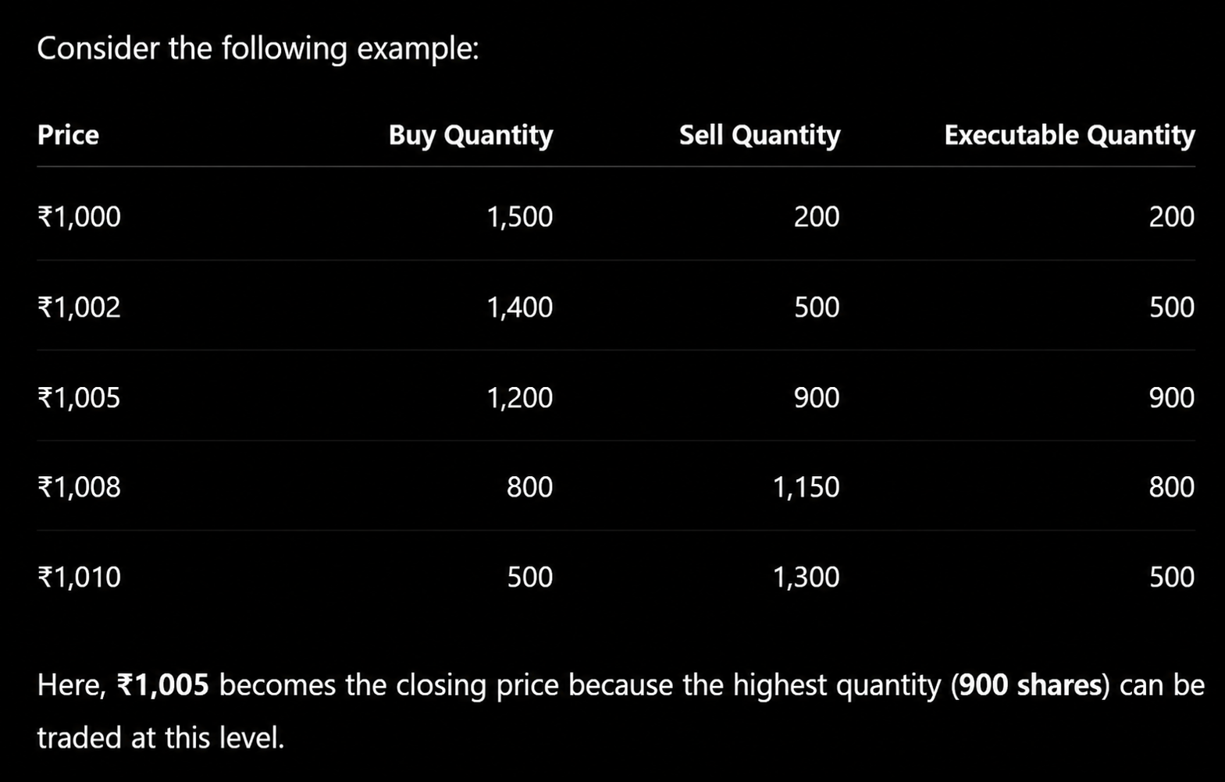
Task: Click the 1,500 buy quantity value
Action: pyautogui.click(x=519, y=216)
